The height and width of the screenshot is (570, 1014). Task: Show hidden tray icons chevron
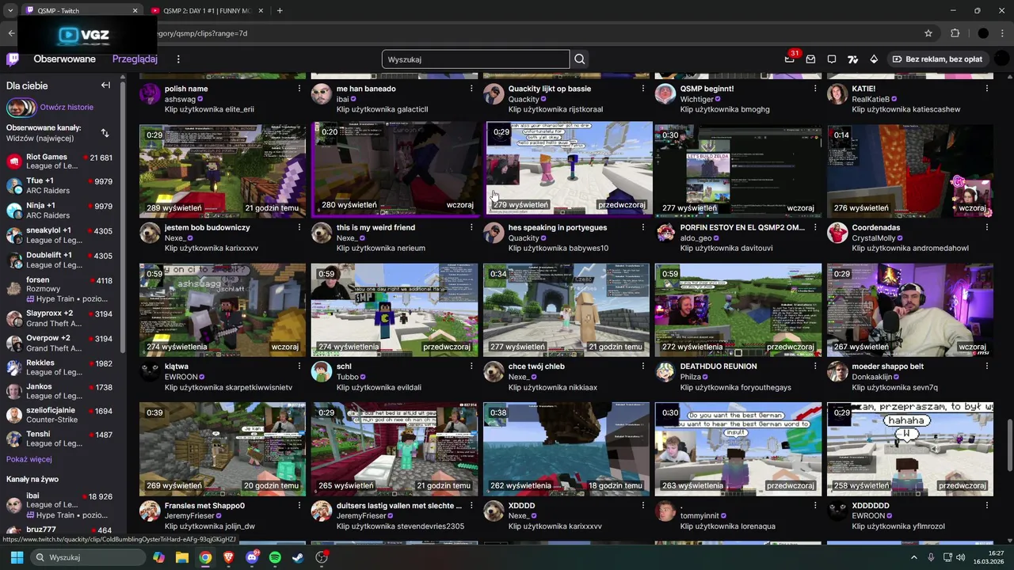click(913, 557)
